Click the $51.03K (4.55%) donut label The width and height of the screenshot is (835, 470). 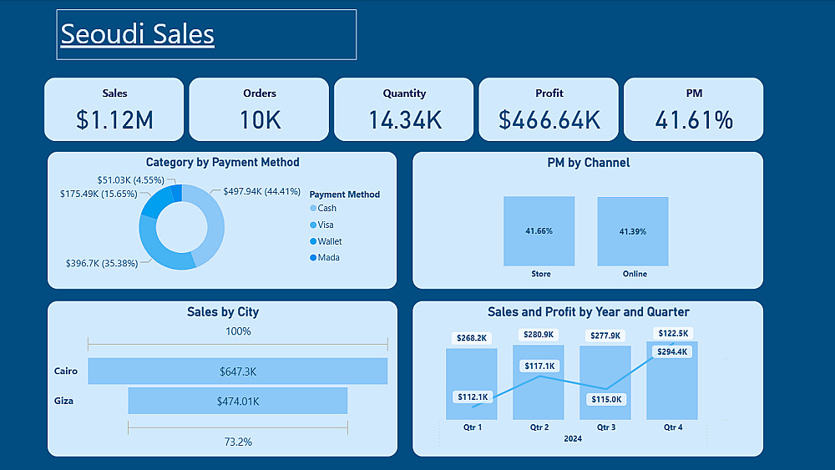point(130,180)
